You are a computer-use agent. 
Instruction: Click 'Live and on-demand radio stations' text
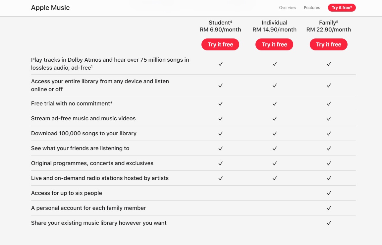point(100,178)
